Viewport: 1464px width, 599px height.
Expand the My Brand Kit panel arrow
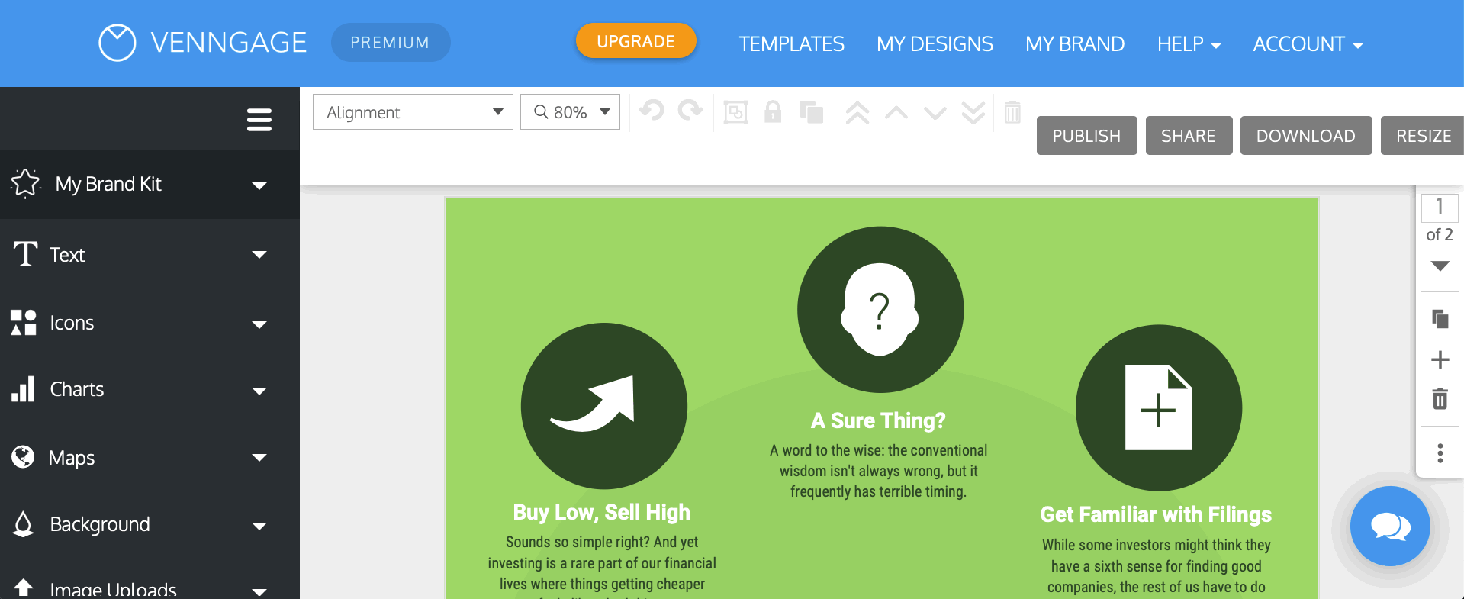tap(259, 185)
